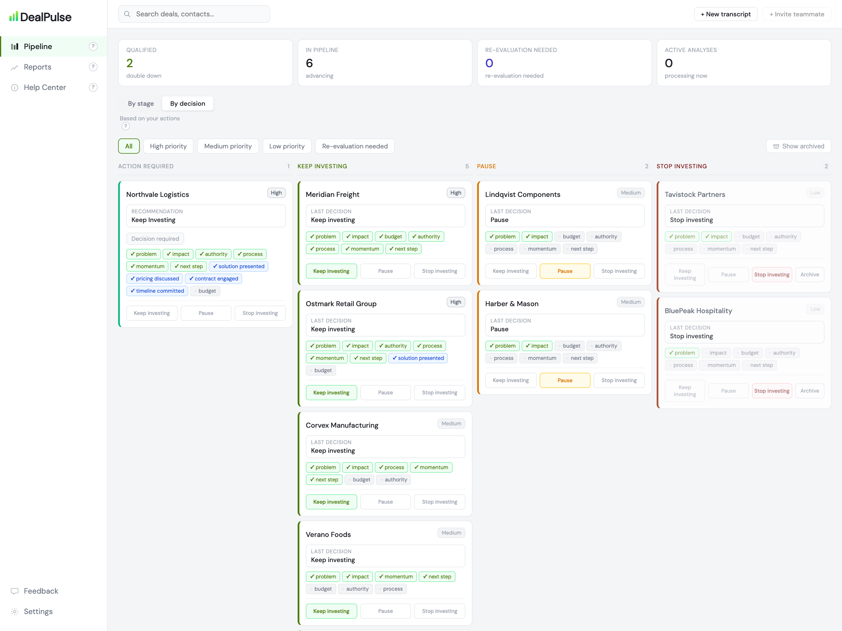
Task: Click the contract engaged tag
Action: click(x=213, y=279)
